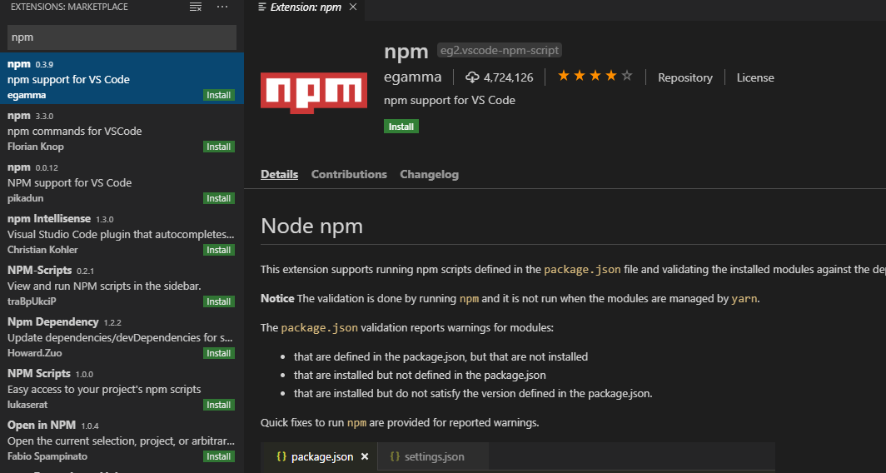Click 'npm support for VS Code' description in details

(x=450, y=101)
